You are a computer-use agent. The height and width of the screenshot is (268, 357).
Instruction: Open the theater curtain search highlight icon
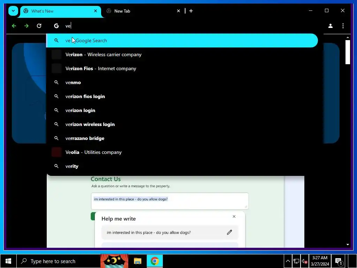(x=114, y=261)
